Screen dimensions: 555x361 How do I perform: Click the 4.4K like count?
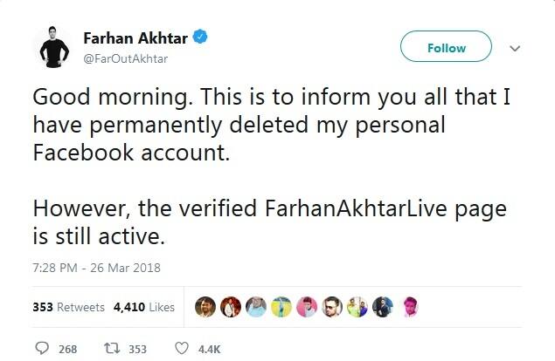click(209, 349)
